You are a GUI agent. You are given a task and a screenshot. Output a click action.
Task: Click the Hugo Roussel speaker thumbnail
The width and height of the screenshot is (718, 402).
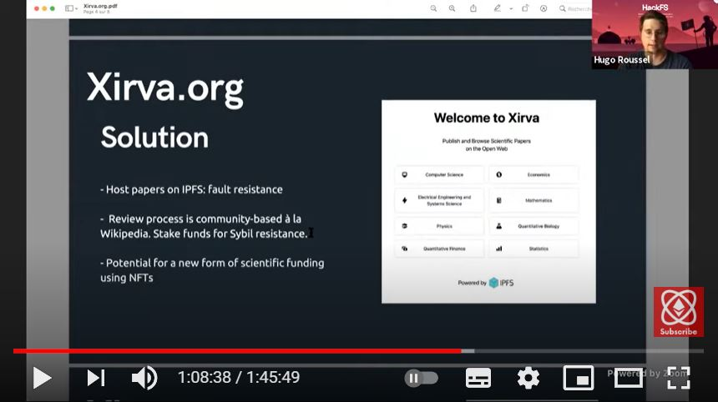pos(655,34)
